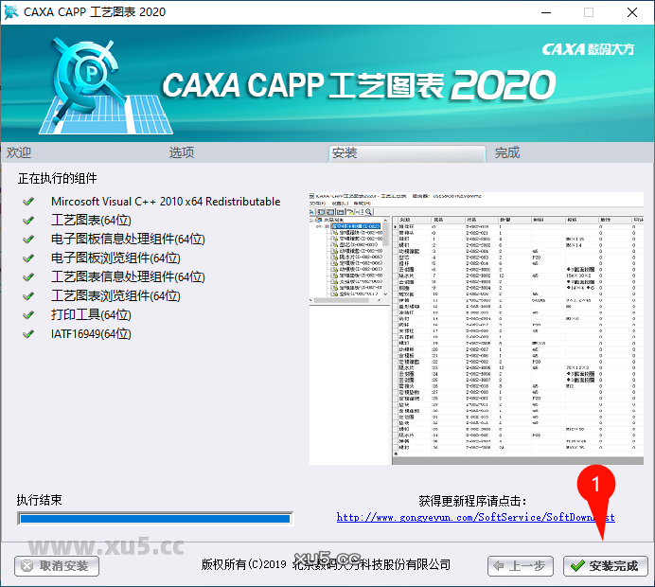Screen dimensions: 655x587
Task: Click the green checkmark for 打印工具(64位)
Action: [28, 315]
